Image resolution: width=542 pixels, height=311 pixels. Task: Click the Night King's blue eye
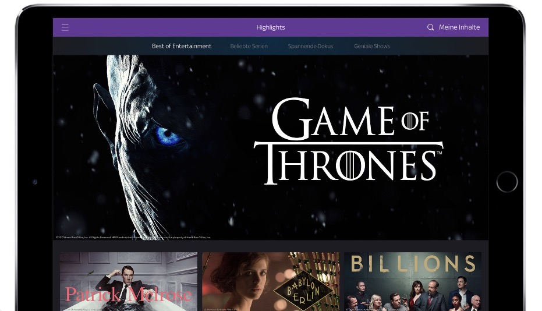coord(168,136)
